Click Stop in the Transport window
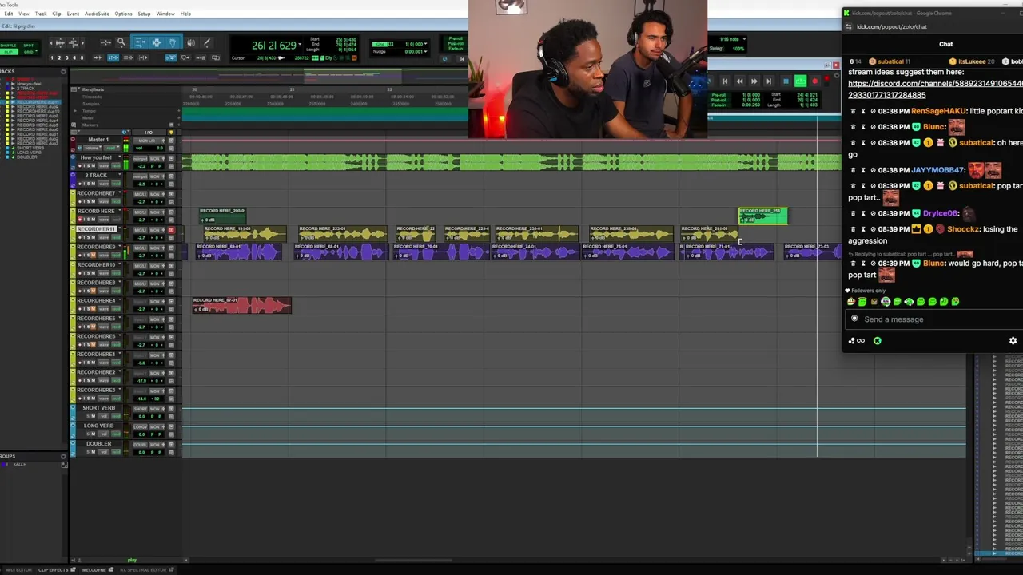Image resolution: width=1023 pixels, height=575 pixels. pos(786,81)
